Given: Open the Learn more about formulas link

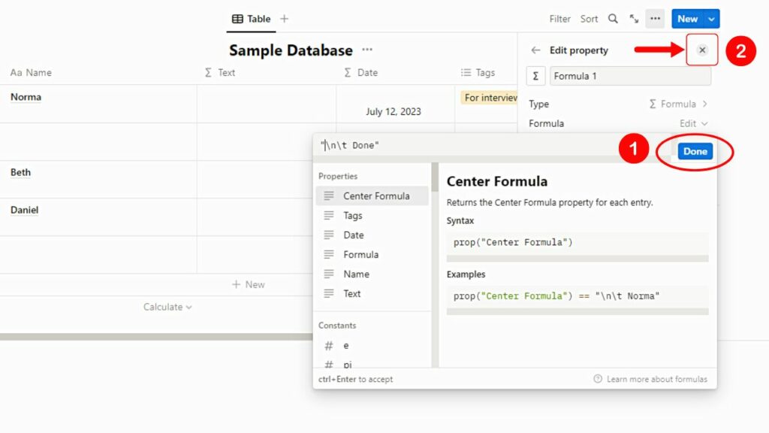Looking at the screenshot, I should (x=657, y=379).
